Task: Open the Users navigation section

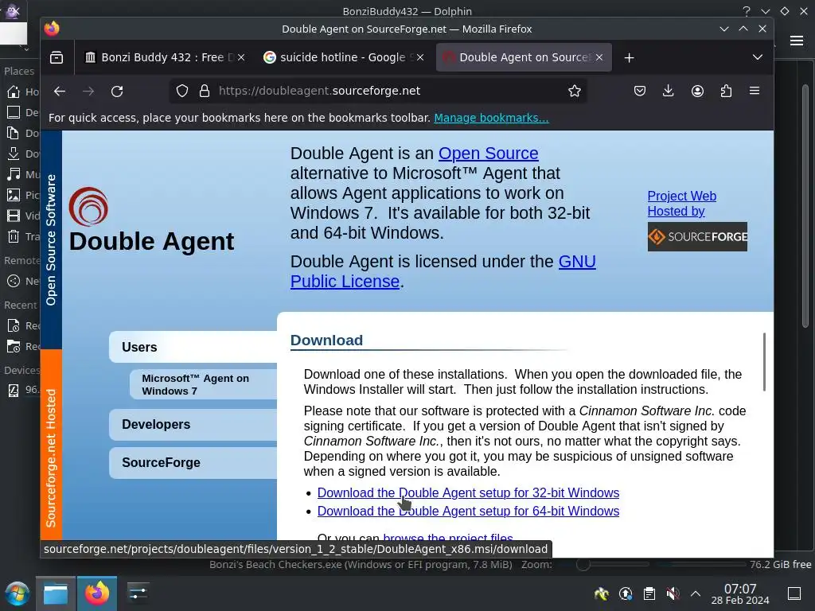Action: pyautogui.click(x=193, y=347)
